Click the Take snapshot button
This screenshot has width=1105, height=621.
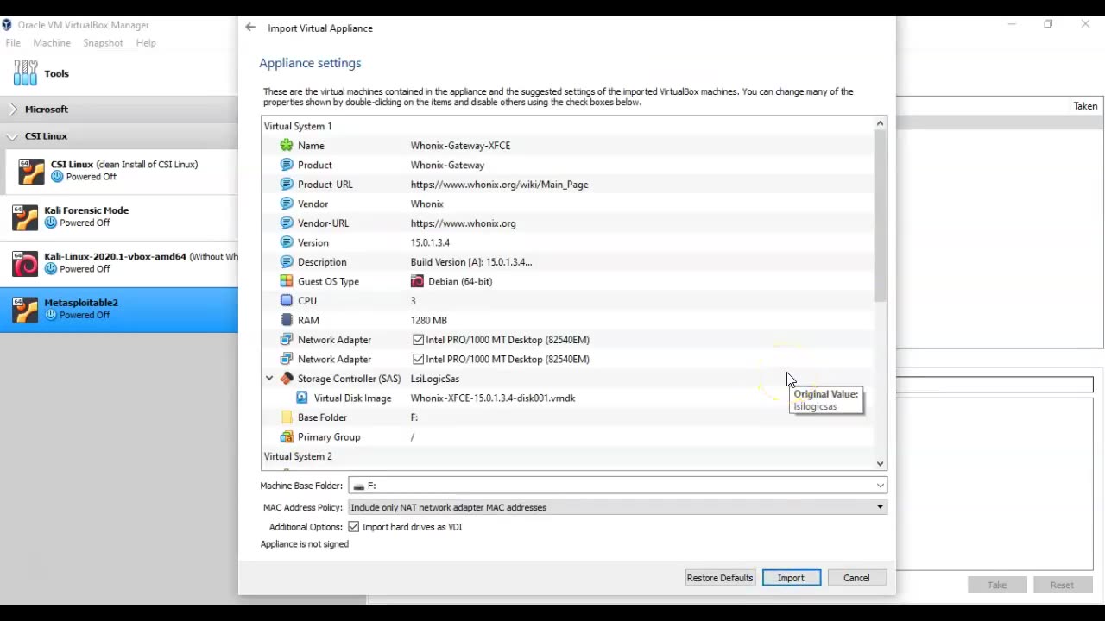tap(997, 585)
